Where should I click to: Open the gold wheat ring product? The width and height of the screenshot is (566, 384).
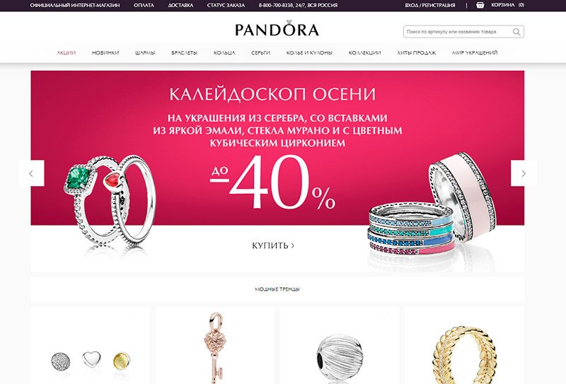(x=464, y=346)
